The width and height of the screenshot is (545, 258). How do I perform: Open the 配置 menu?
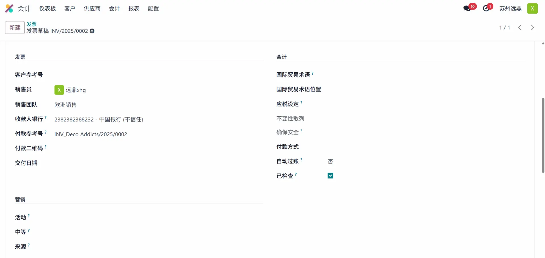point(153,9)
